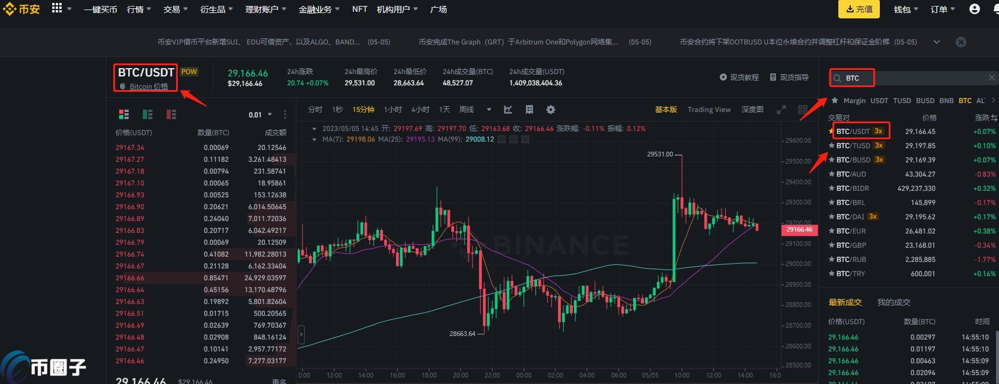Click the search magnifier icon
Screen dimensions: 999x384
tap(837, 78)
